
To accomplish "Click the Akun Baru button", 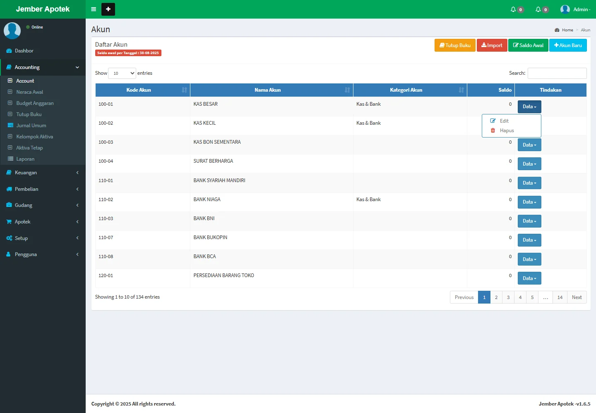I will point(567,45).
